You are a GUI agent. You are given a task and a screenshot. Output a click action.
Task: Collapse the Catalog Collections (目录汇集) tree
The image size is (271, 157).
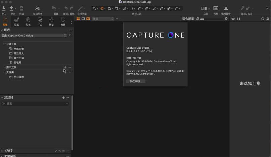click(5, 44)
